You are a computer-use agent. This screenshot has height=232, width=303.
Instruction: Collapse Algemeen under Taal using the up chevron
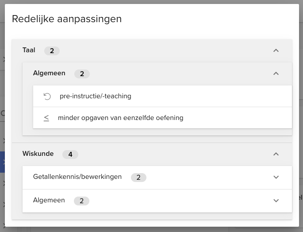coord(276,73)
